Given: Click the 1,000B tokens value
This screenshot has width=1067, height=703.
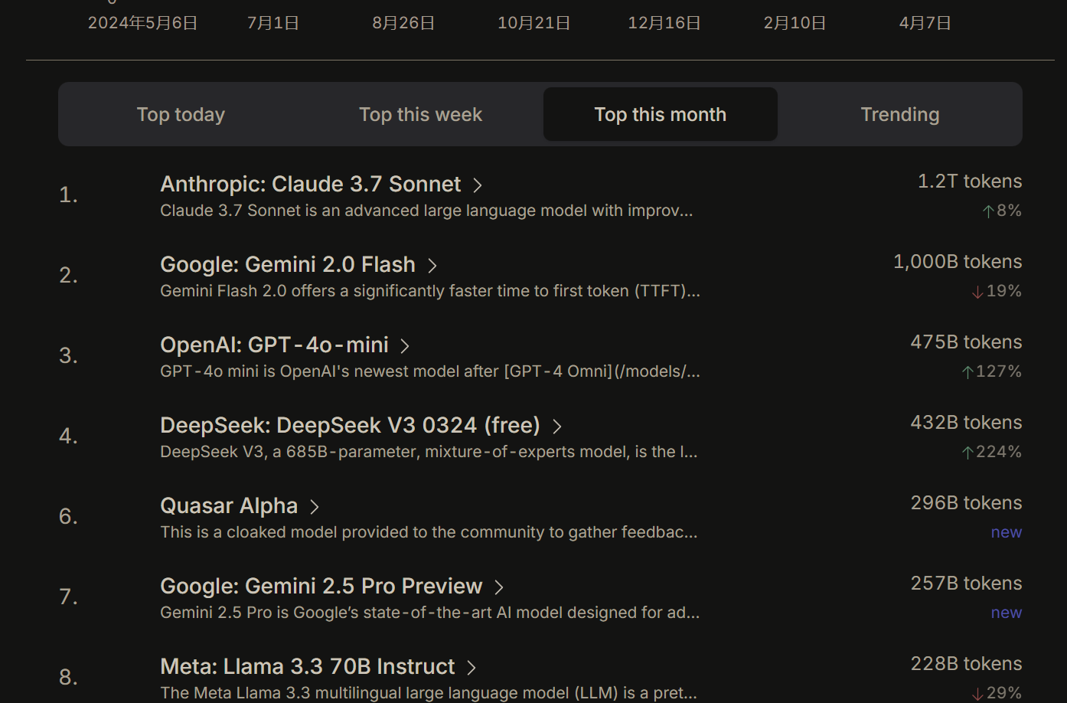Looking at the screenshot, I should click(x=958, y=262).
